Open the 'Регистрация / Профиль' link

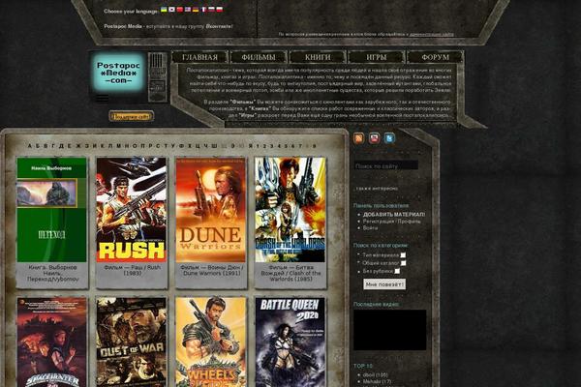coord(391,222)
